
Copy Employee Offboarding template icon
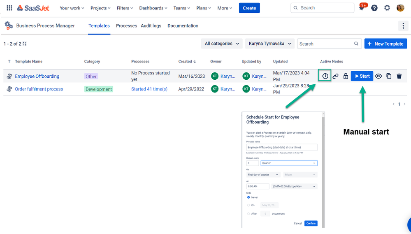point(389,76)
